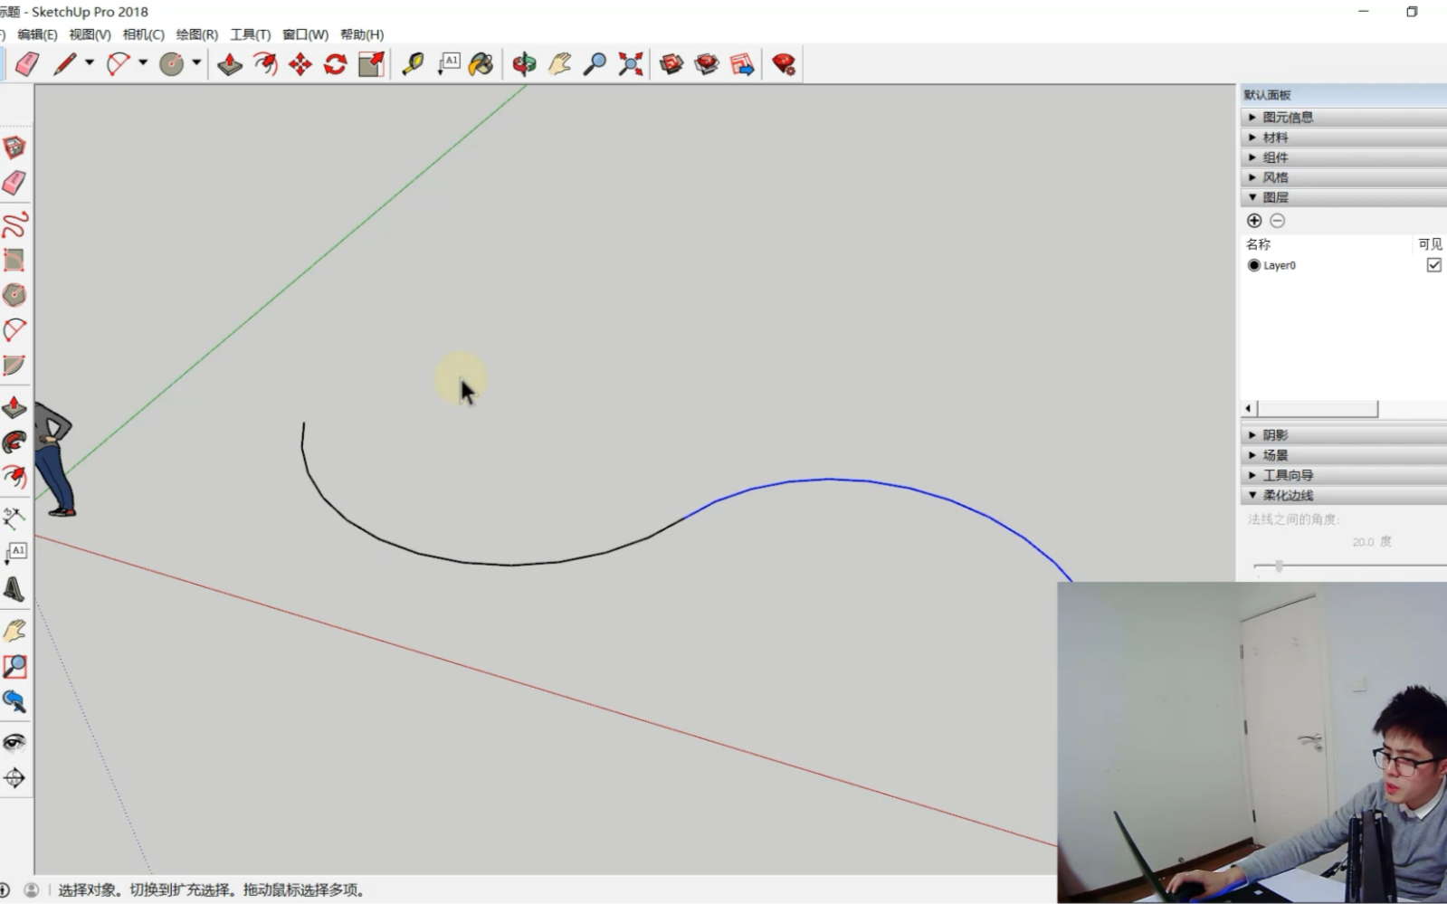1447x904 pixels.
Task: Open Extension Warehouse from the toolbar
Action: (x=707, y=63)
